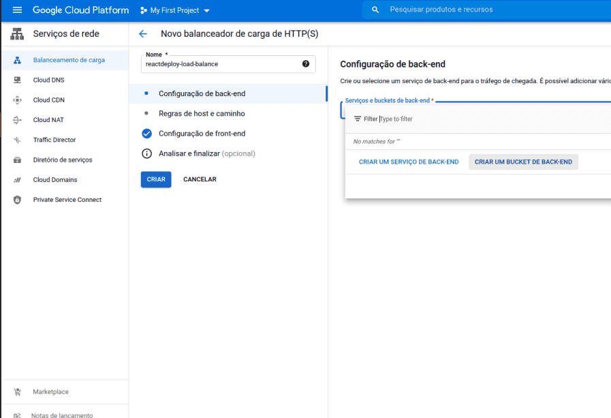Click the Cloud CDN sidebar icon
The width and height of the screenshot is (611, 418).
click(x=18, y=100)
